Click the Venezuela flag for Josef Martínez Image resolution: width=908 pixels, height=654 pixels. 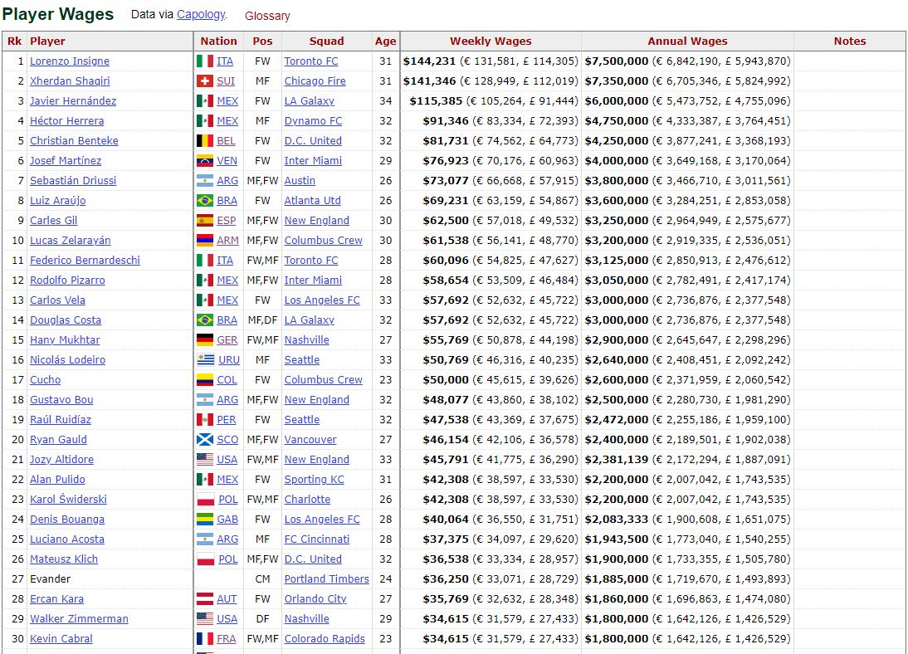pyautogui.click(x=204, y=161)
